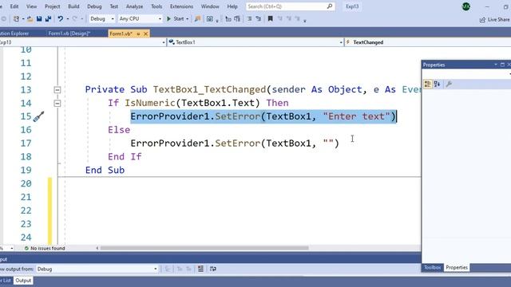Click the Open File folder icon
This screenshot has width=511, height=287.
point(30,19)
